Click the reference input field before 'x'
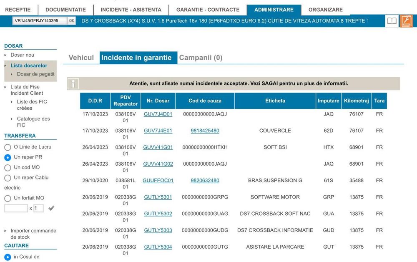 click(x=16, y=208)
